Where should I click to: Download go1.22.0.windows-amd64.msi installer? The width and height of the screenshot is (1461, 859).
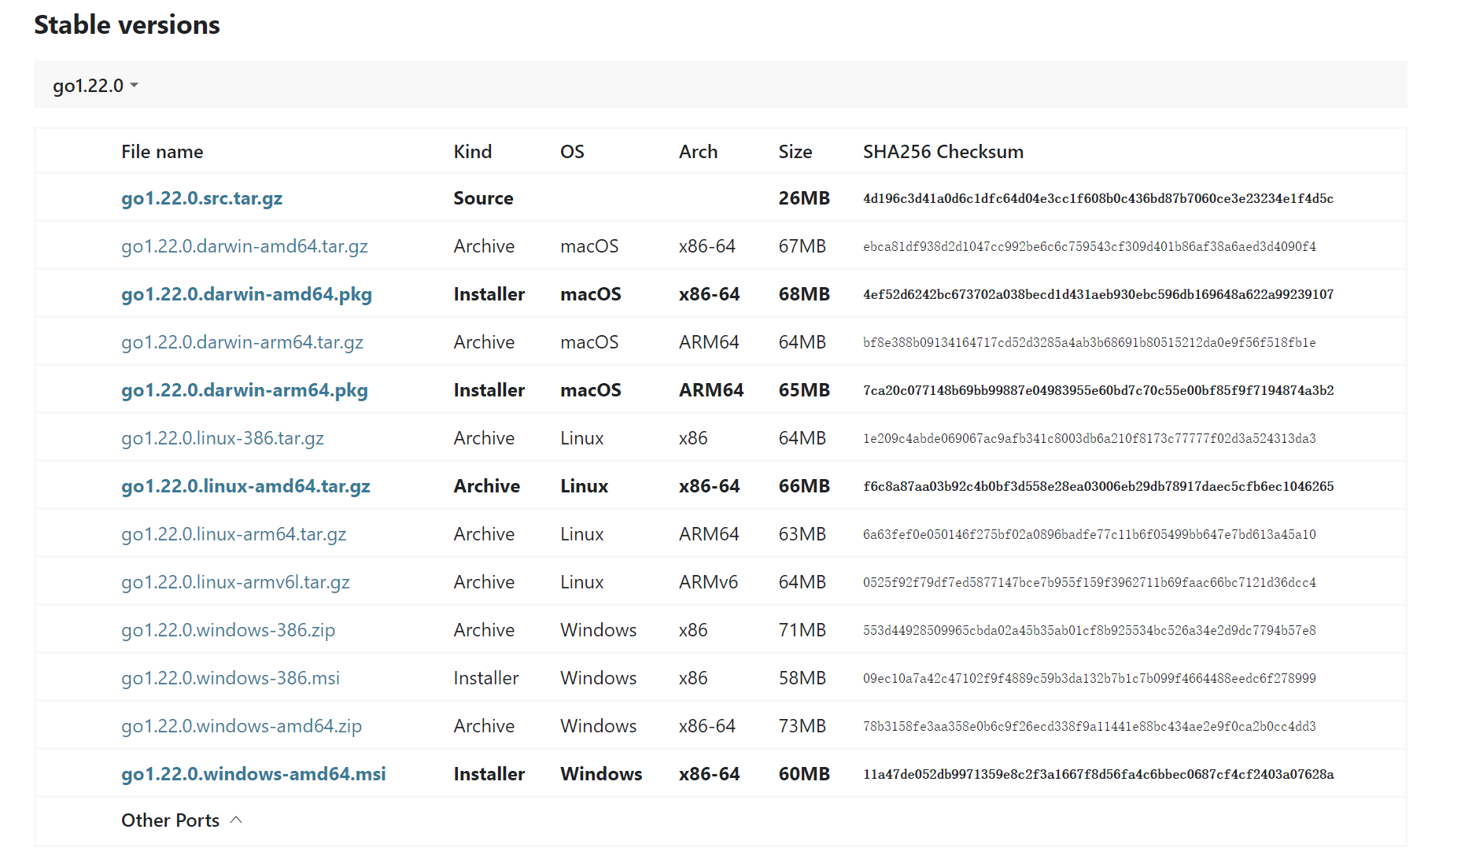pyautogui.click(x=253, y=774)
